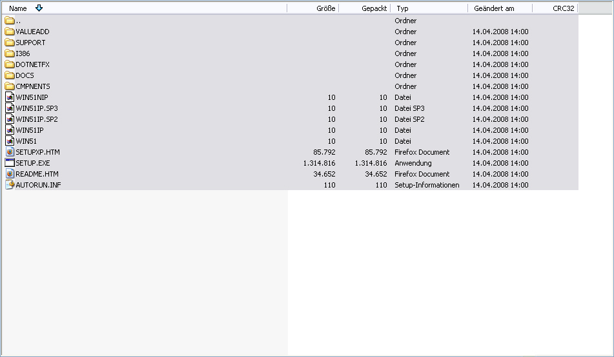
Task: Click the SETUPXP.HTM Firefox document icon
Action: [x=10, y=152]
